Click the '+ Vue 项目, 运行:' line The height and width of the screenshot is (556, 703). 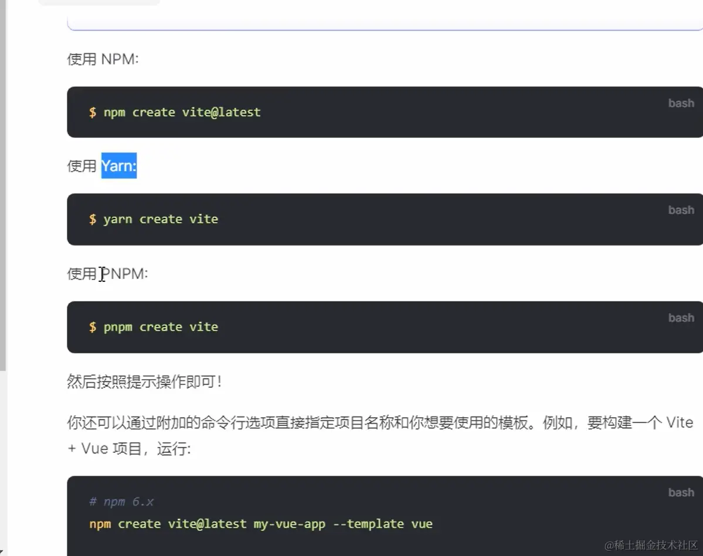pos(129,448)
